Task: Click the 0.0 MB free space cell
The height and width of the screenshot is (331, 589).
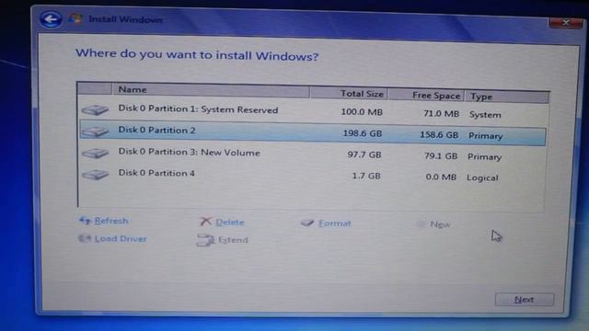Action: (441, 177)
